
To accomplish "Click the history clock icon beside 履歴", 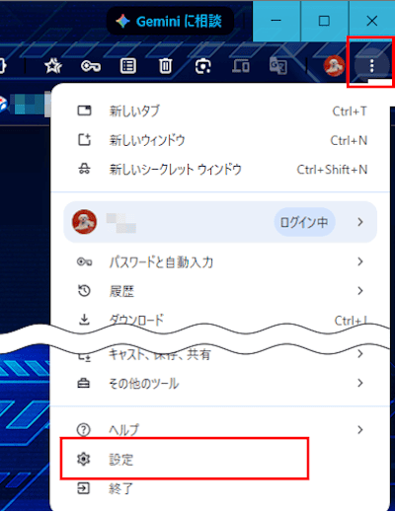I will [84, 291].
